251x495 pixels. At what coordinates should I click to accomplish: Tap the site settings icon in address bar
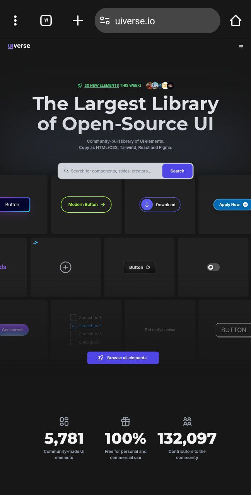(x=105, y=21)
